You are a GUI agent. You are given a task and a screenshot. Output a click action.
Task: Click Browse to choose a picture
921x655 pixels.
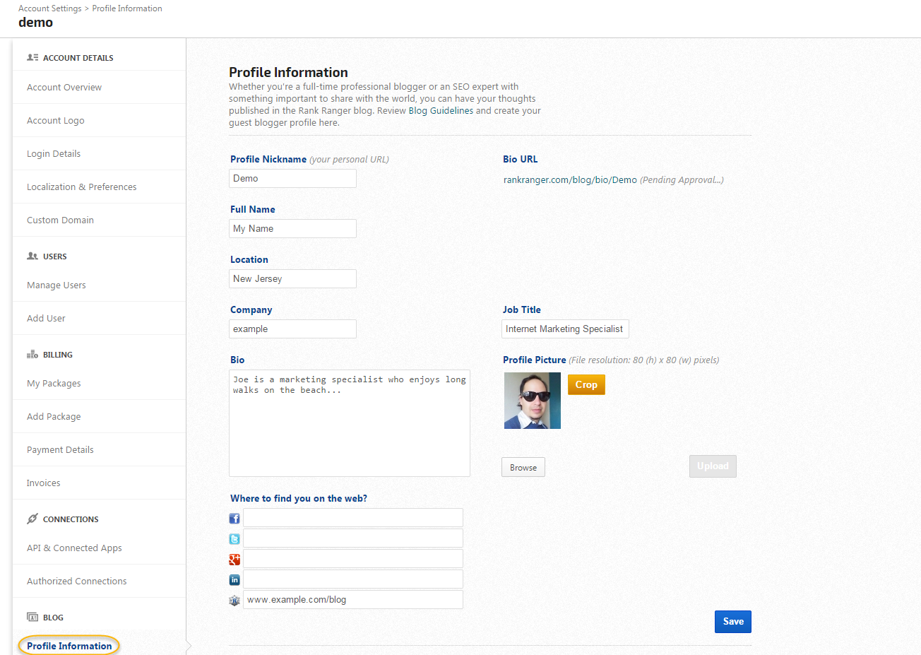[523, 468]
